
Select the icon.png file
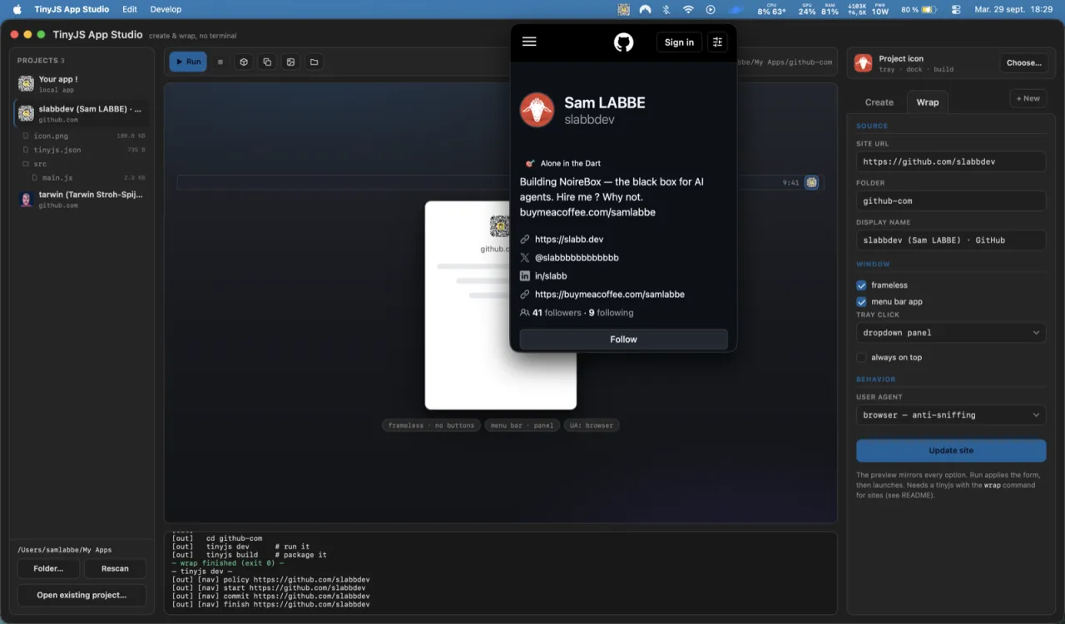[82, 136]
